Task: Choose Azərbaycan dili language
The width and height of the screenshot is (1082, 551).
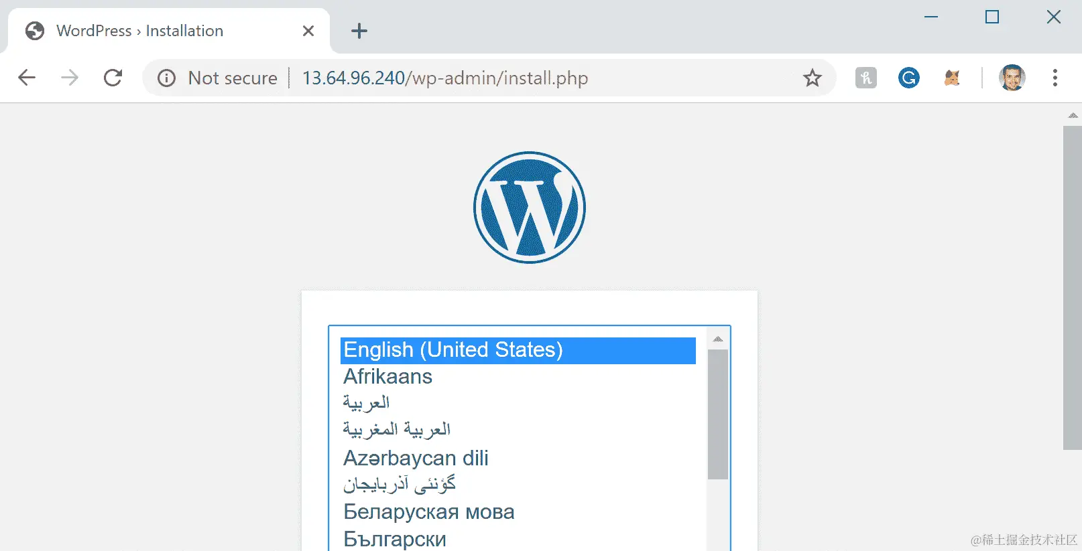Action: (x=518, y=458)
